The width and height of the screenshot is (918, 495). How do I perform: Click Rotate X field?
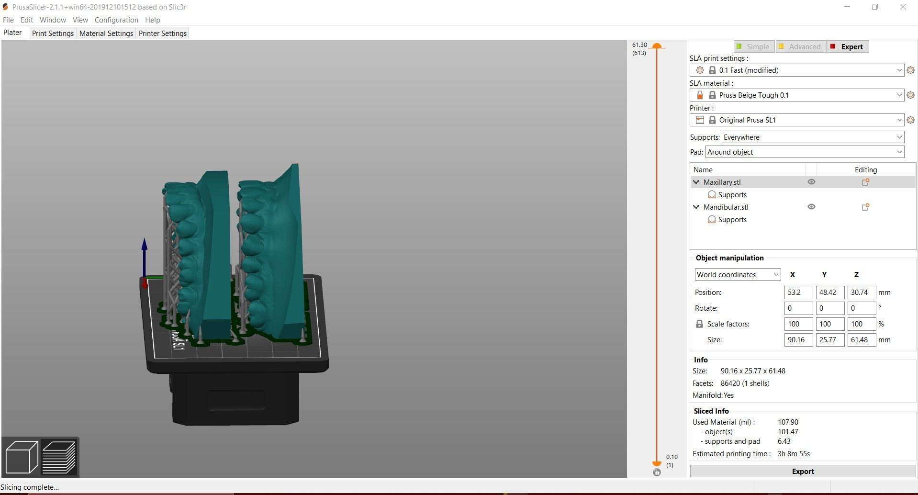pyautogui.click(x=798, y=308)
